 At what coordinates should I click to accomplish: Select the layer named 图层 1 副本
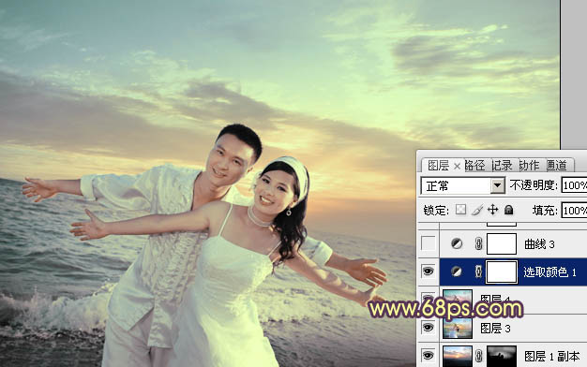point(551,356)
